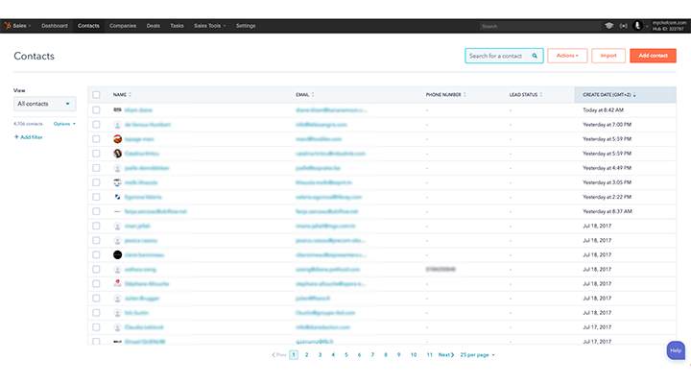
Task: Open the Help chat bubble
Action: (676, 350)
